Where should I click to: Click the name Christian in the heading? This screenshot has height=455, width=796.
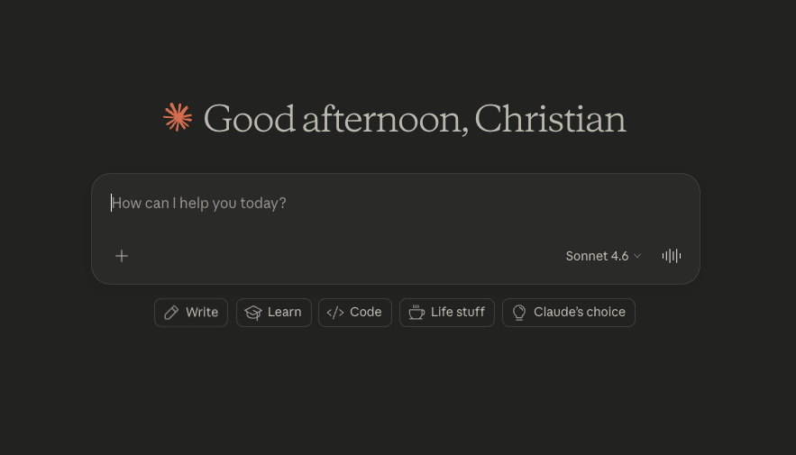click(550, 119)
